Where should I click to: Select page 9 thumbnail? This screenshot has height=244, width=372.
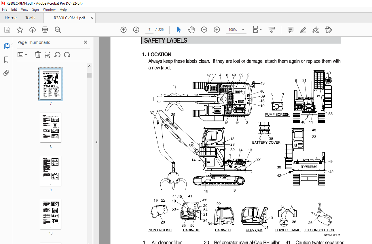tap(51, 171)
